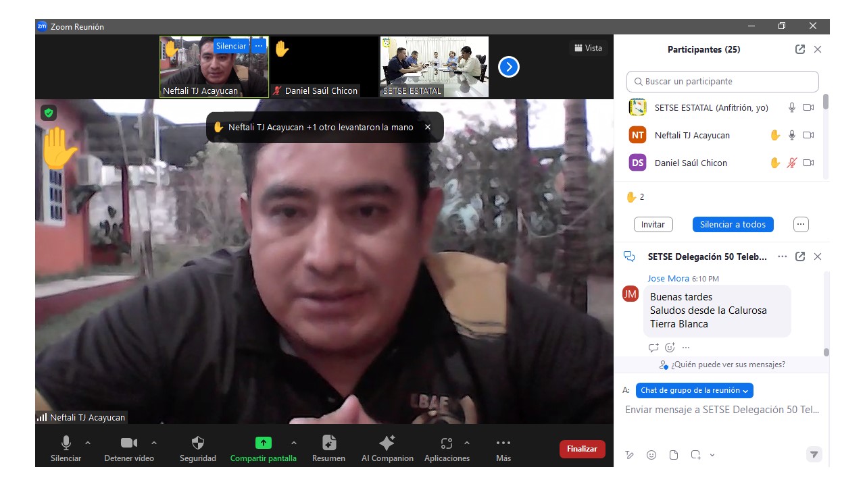This screenshot has height=486, width=865.
Task: Click the green encryption shield icon
Action: click(49, 113)
